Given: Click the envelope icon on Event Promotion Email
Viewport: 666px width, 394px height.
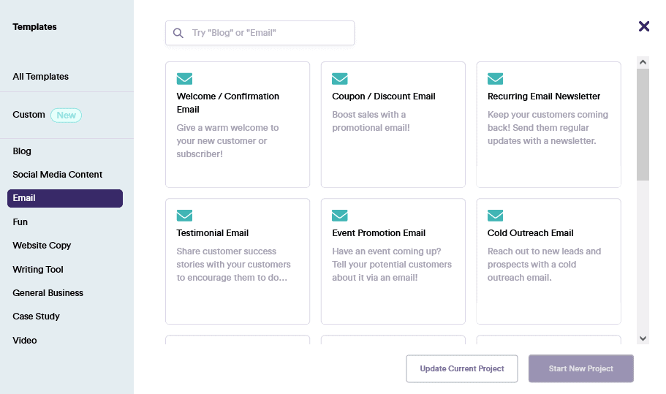Looking at the screenshot, I should point(340,216).
